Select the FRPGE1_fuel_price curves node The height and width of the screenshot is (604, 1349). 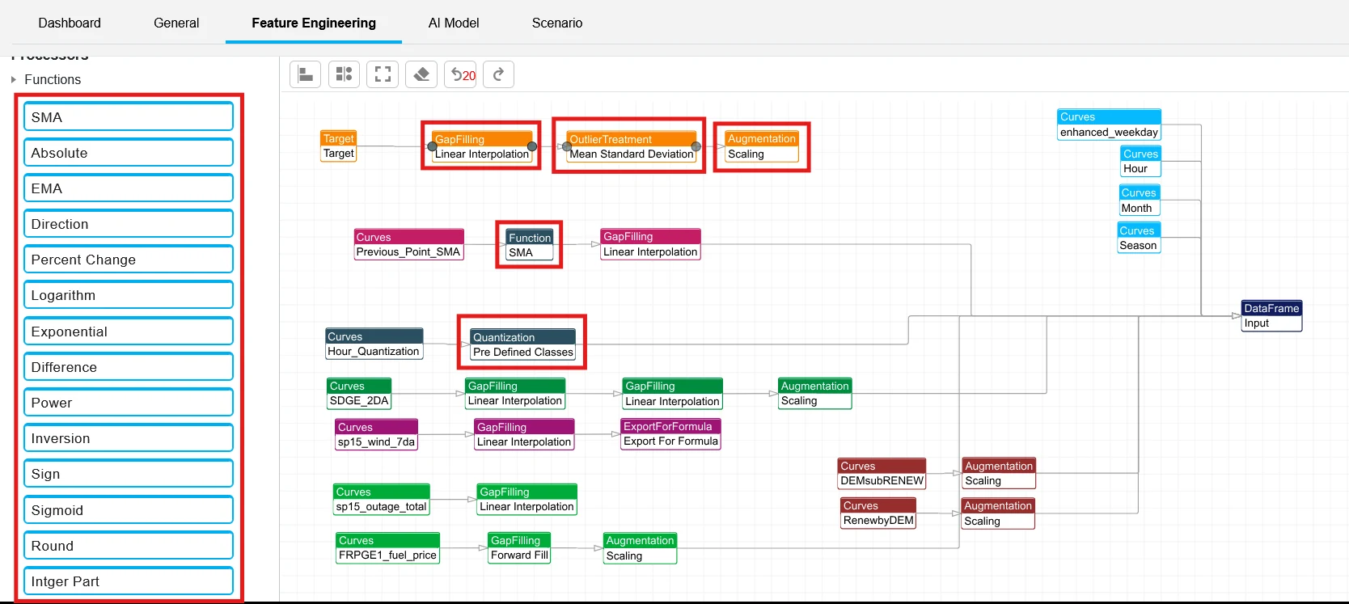click(x=388, y=547)
